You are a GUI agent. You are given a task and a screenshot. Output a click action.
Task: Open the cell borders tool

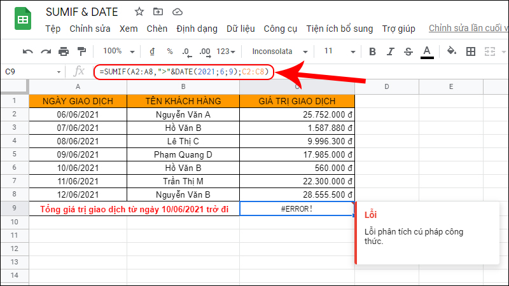pyautogui.click(x=471, y=51)
